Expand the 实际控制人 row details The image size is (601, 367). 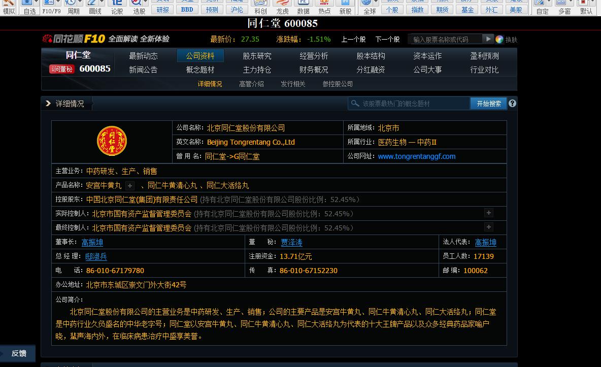[488, 213]
